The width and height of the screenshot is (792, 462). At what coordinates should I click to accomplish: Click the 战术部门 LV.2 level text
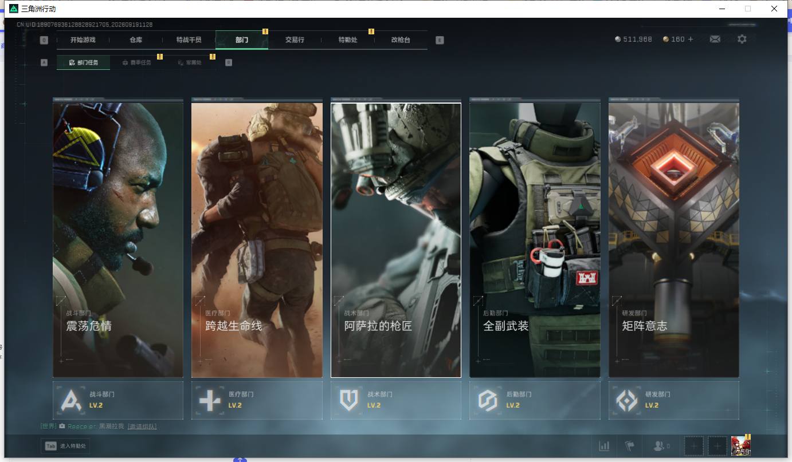(374, 405)
